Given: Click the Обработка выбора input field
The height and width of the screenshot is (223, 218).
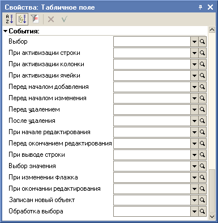Looking at the screenshot, I should pos(152,212).
